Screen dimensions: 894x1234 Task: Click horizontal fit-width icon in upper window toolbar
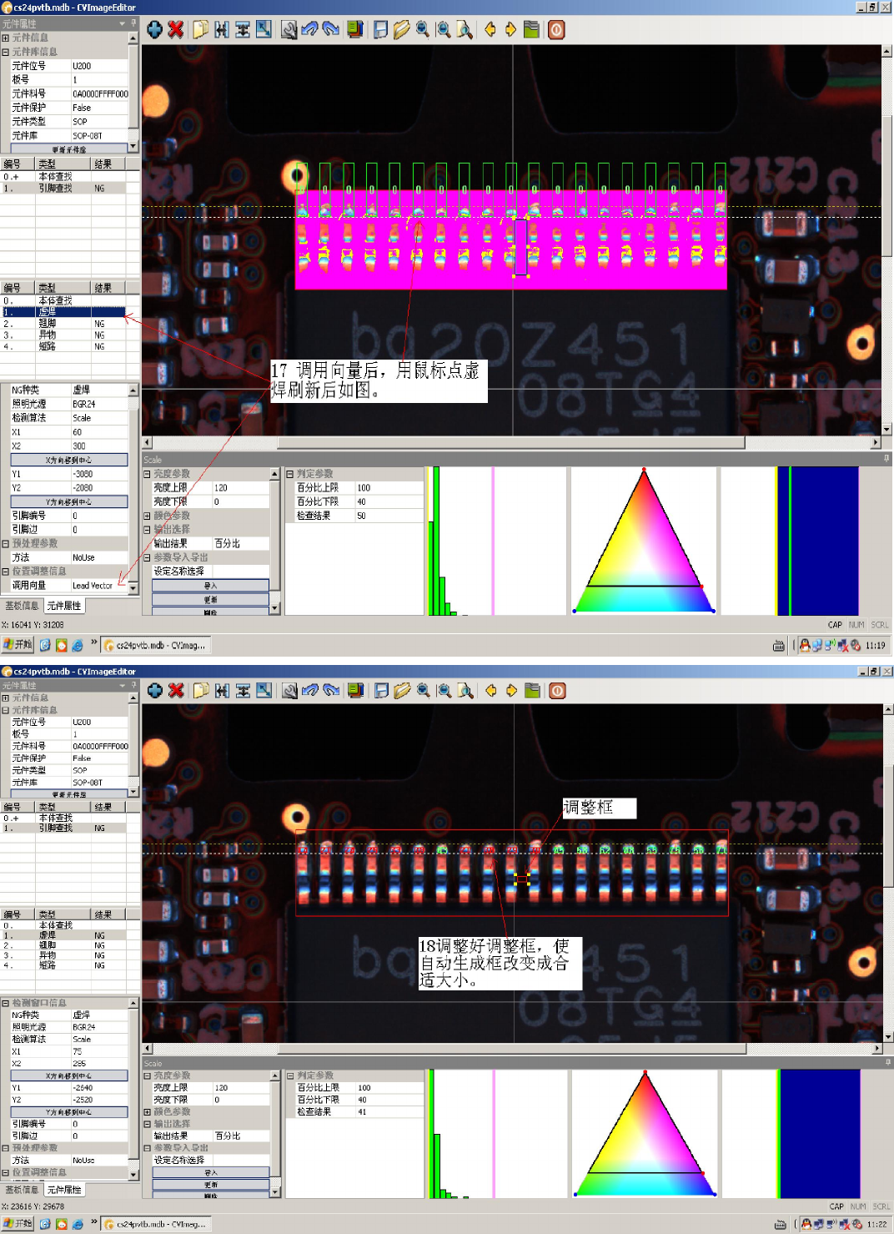point(222,30)
